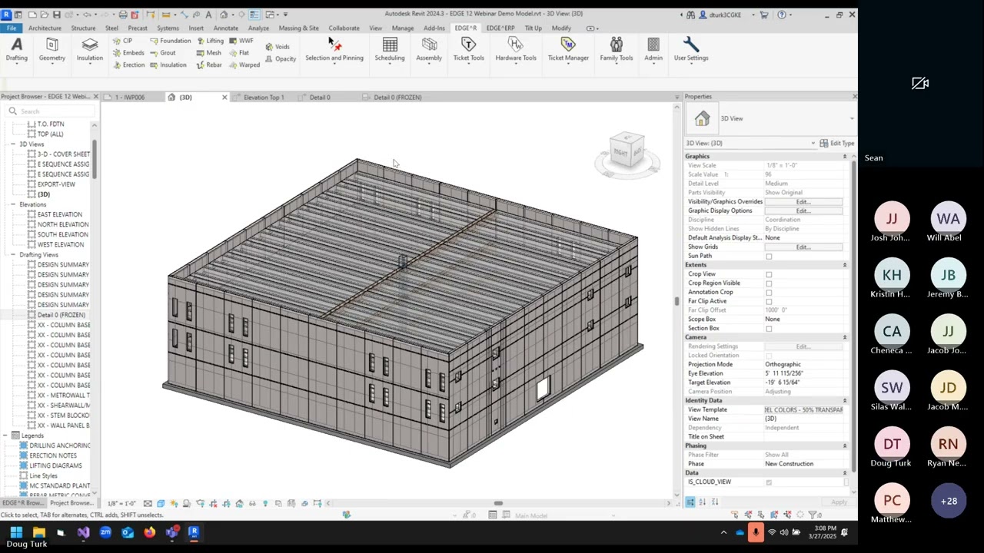Select the Erection tool
Viewport: 984px width, 553px height.
pos(128,65)
